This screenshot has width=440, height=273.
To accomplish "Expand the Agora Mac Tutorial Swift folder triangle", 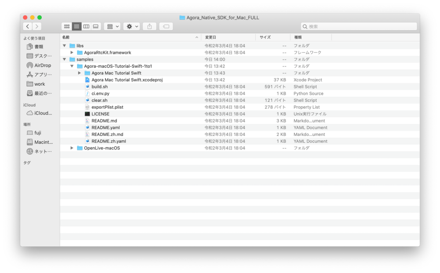I will pos(79,73).
